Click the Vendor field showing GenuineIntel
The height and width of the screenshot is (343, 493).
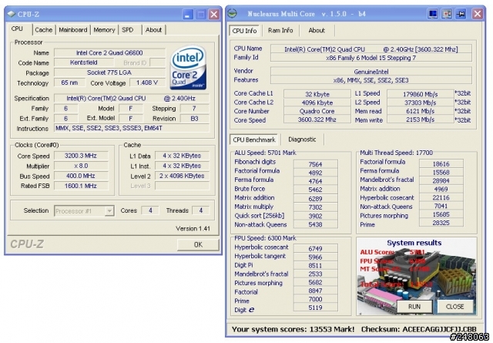coord(371,72)
